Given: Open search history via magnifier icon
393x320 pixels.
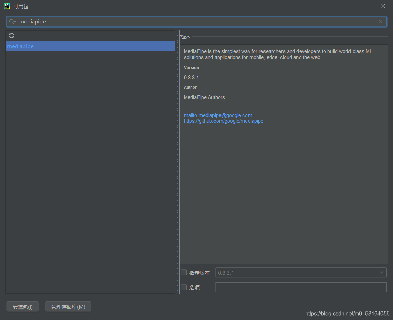Looking at the screenshot, I should tap(12, 22).
